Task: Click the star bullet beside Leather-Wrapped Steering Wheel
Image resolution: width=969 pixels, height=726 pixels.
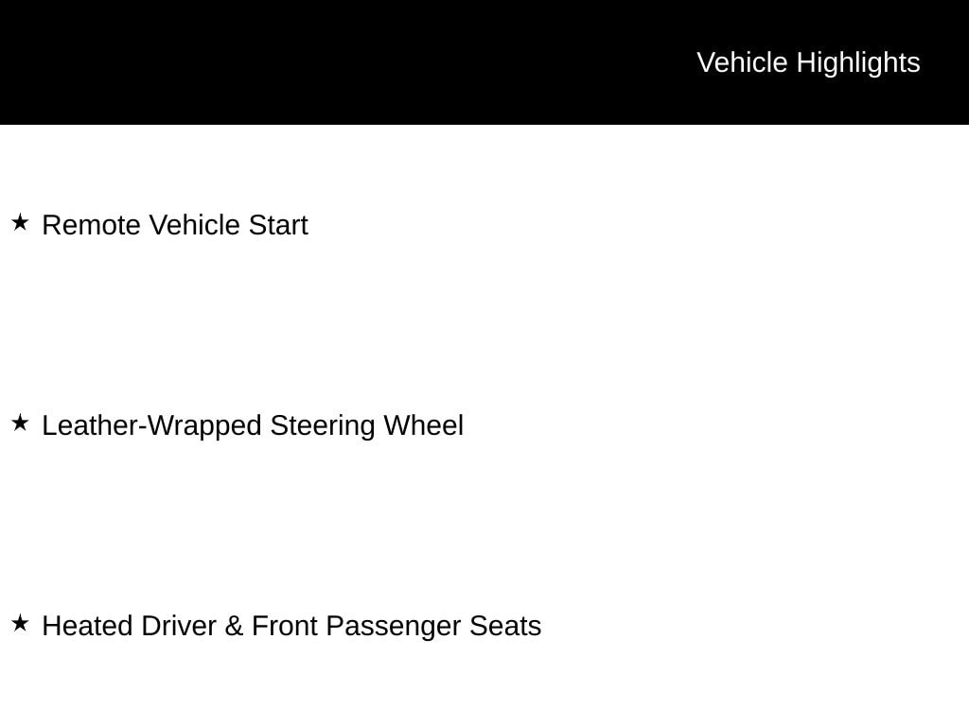Action: click(x=20, y=423)
